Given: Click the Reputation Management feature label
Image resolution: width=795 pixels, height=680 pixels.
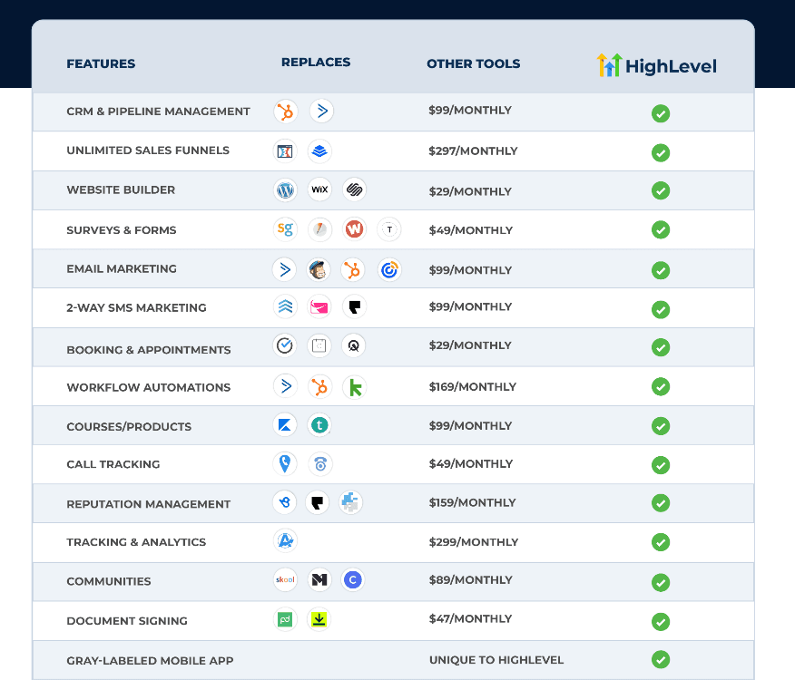Looking at the screenshot, I should 149,504.
